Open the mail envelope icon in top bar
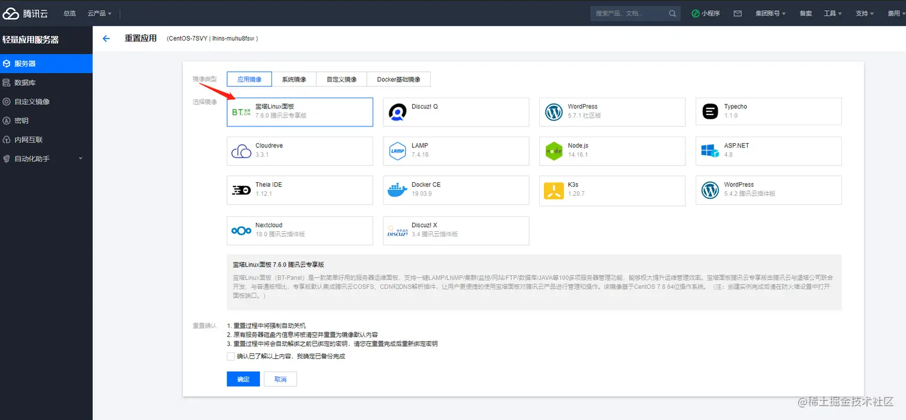 coord(738,13)
